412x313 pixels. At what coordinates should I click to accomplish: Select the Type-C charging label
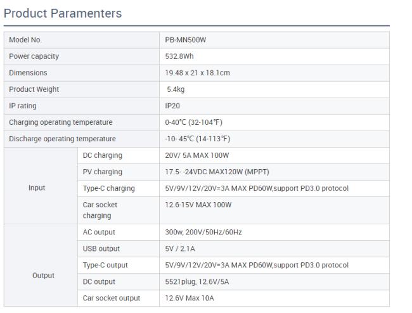click(109, 188)
